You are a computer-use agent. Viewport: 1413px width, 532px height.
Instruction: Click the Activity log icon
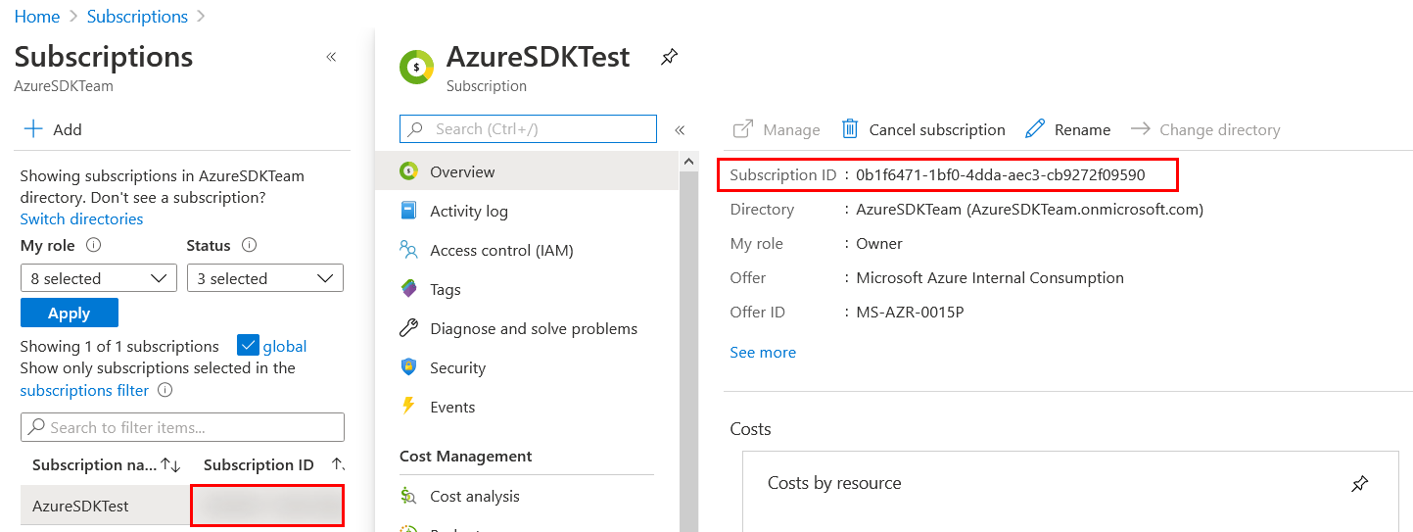pos(409,211)
